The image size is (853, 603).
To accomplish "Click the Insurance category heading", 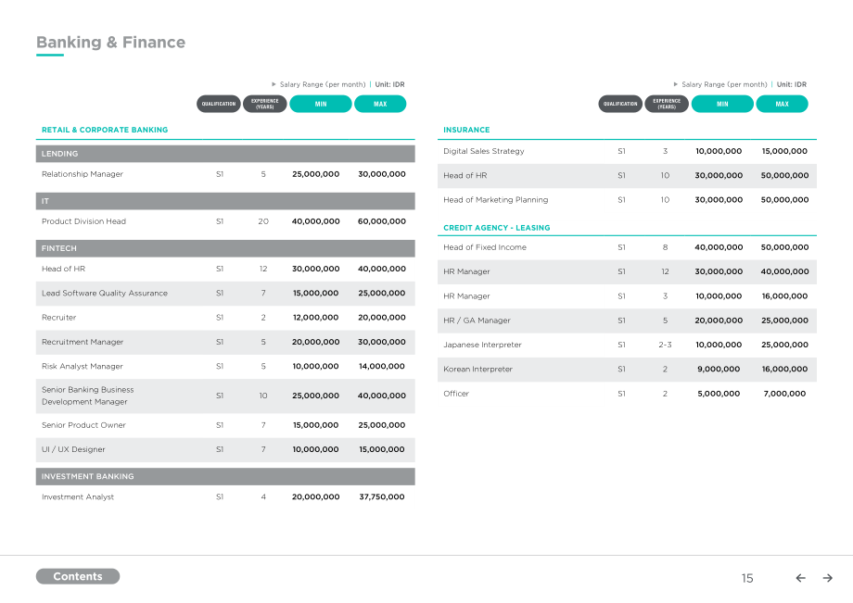I will (466, 130).
